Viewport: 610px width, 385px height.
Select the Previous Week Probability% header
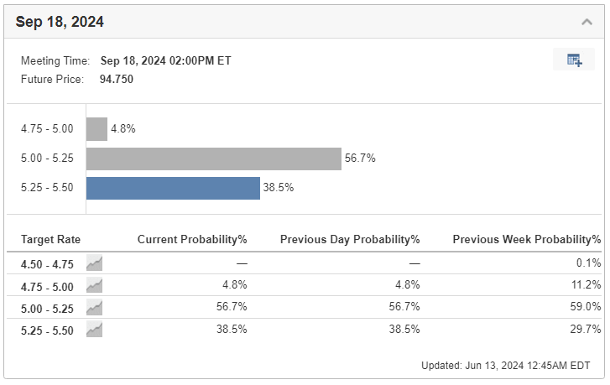point(527,239)
